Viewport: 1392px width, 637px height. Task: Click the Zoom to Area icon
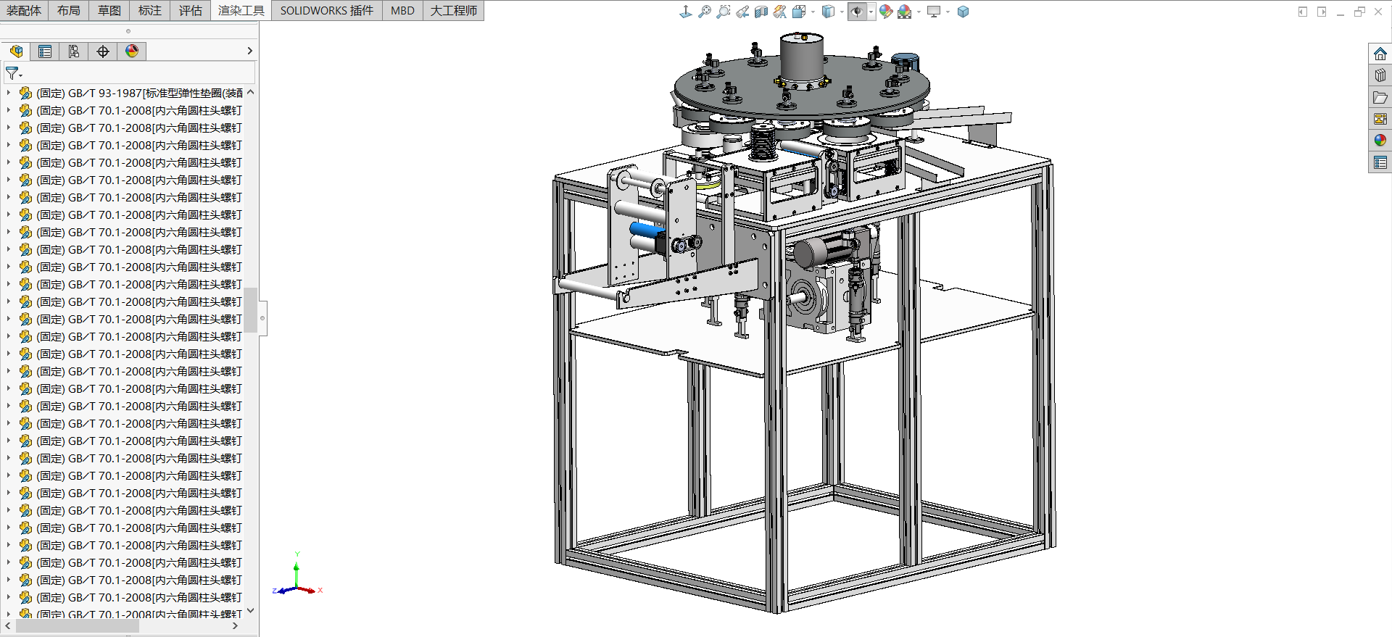[723, 12]
